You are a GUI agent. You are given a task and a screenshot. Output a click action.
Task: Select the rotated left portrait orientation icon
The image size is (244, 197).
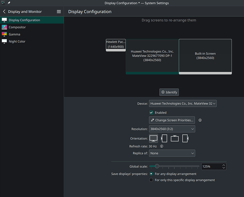[164, 138]
